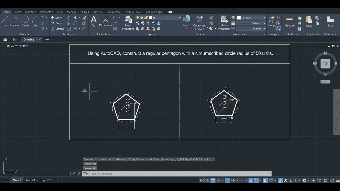Select the Rotate tool icon
340x191 pixels.
pos(69,18)
